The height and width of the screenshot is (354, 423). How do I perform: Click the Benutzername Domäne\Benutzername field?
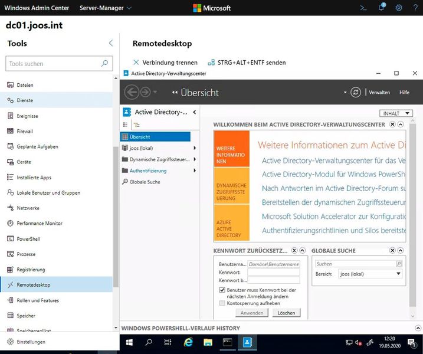pos(274,264)
